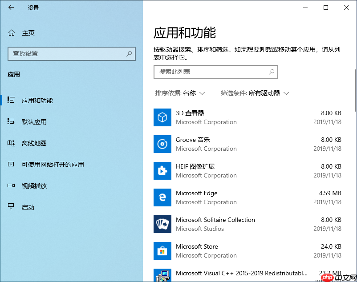Click Microsoft Studios publisher under Solitaire Collection
Image resolution: width=357 pixels, height=282 pixels.
click(200, 229)
